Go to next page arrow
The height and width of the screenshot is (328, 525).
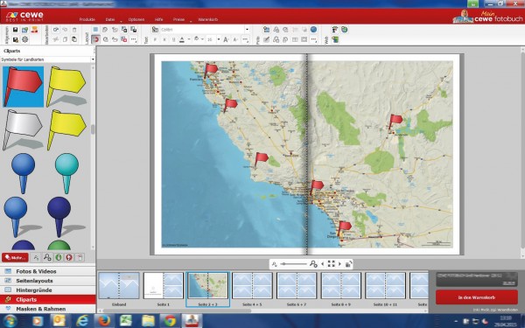[x=339, y=264]
